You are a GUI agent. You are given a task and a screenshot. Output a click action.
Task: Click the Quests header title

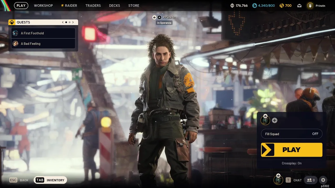point(23,22)
